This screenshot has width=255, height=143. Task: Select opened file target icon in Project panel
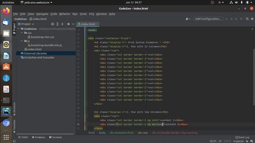pyautogui.click(x=52, y=24)
